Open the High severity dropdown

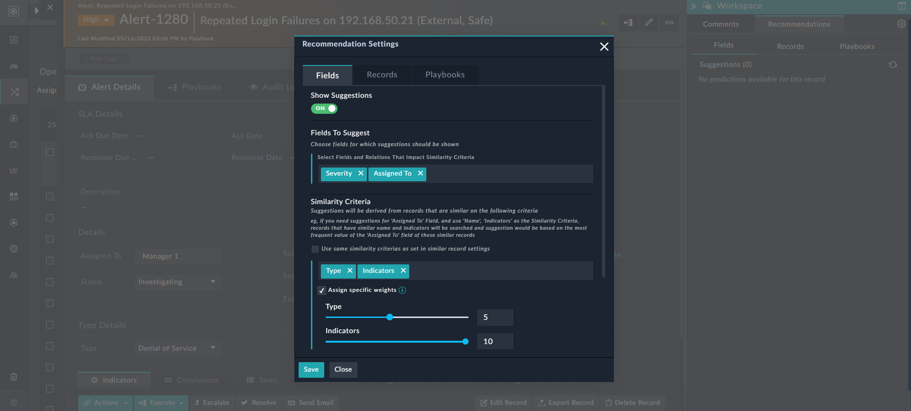96,20
